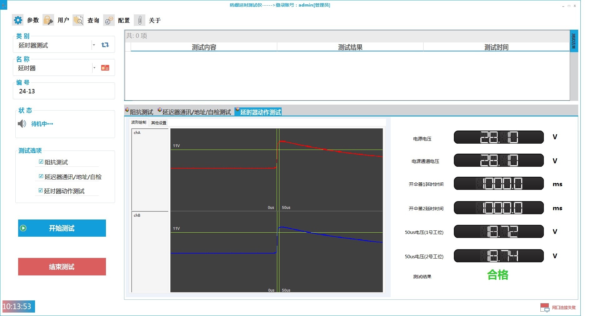The width and height of the screenshot is (597, 316).
Task: Switch to the 波形绘制 sub-tab
Action: coord(139,122)
